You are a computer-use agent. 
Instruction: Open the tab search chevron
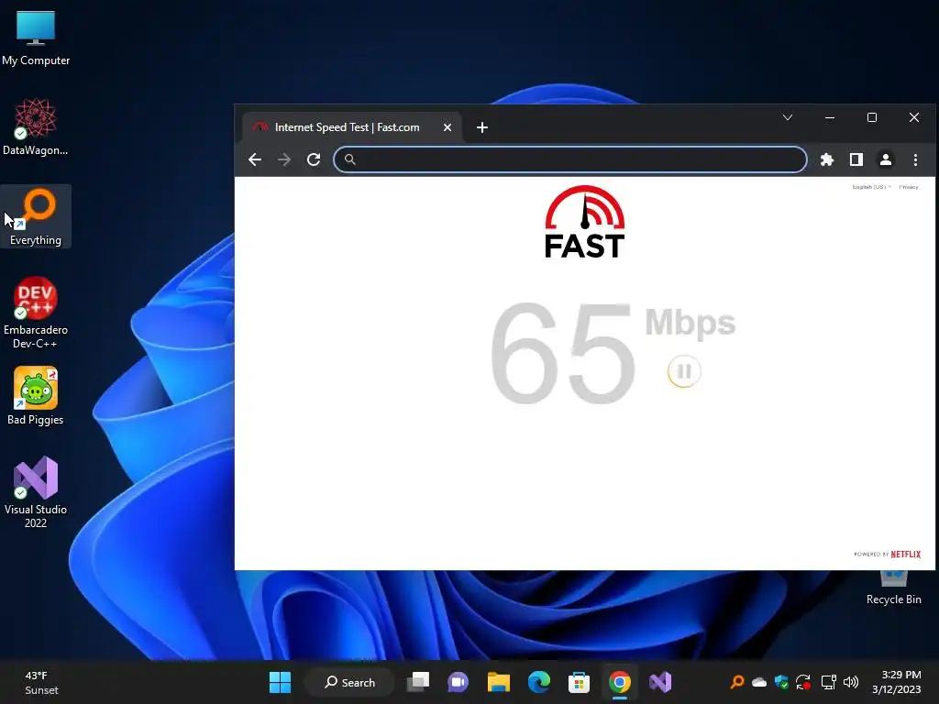pyautogui.click(x=788, y=117)
